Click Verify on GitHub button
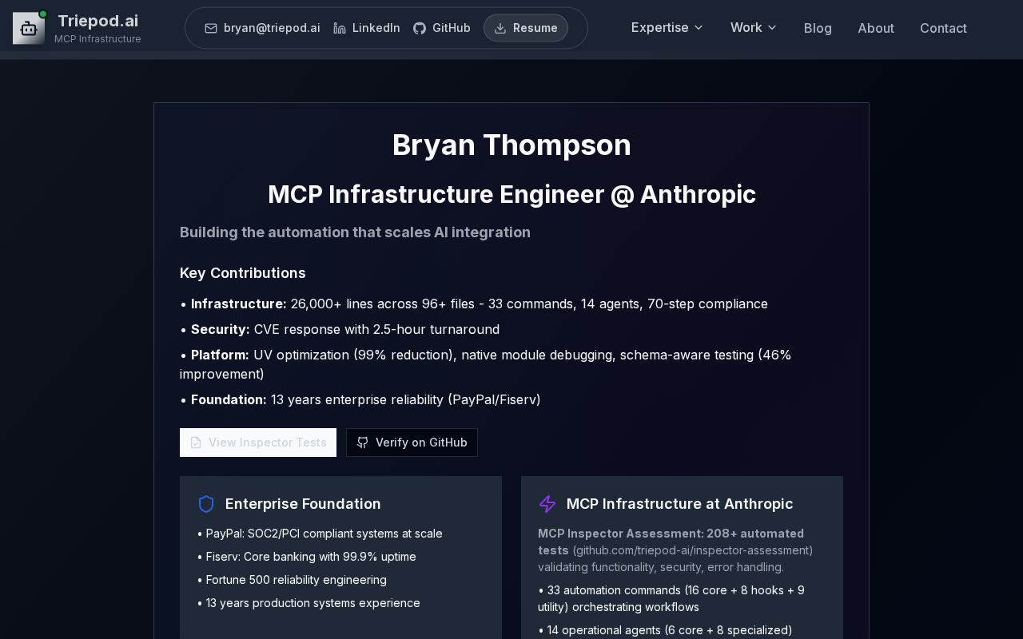Viewport: 1023px width, 639px height. coord(412,443)
